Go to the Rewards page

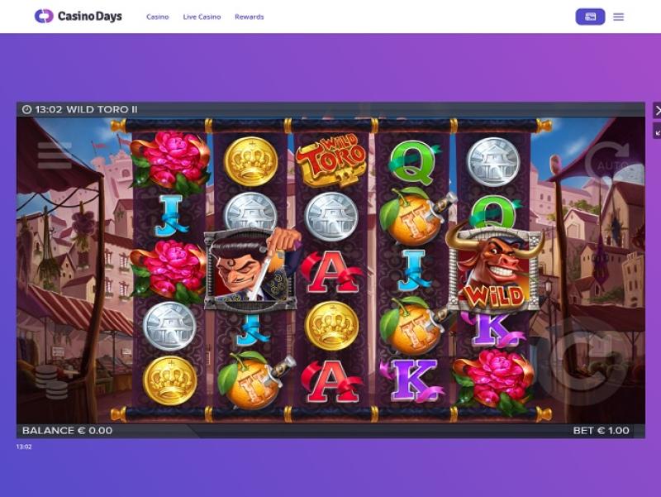[x=250, y=17]
